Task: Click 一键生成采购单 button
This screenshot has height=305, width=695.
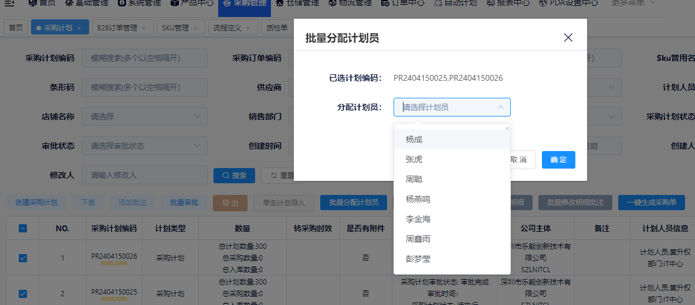Action: pos(652,203)
